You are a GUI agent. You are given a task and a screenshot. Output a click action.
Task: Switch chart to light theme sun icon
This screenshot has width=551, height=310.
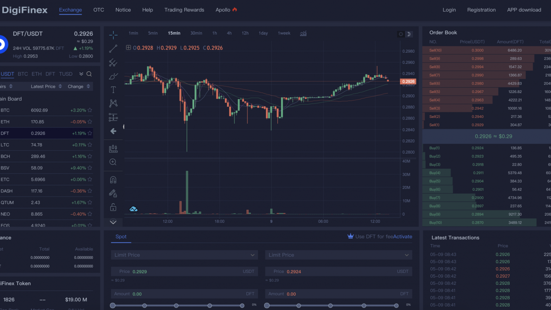(401, 34)
